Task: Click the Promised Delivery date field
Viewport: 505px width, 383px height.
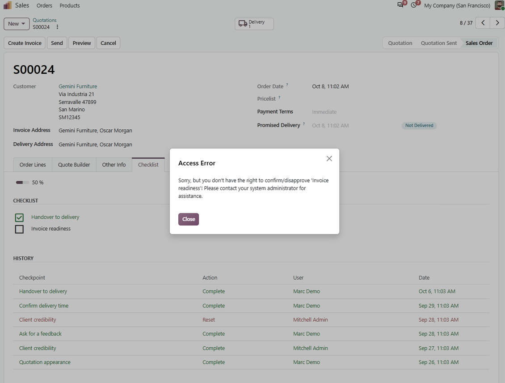Action: tap(330, 125)
